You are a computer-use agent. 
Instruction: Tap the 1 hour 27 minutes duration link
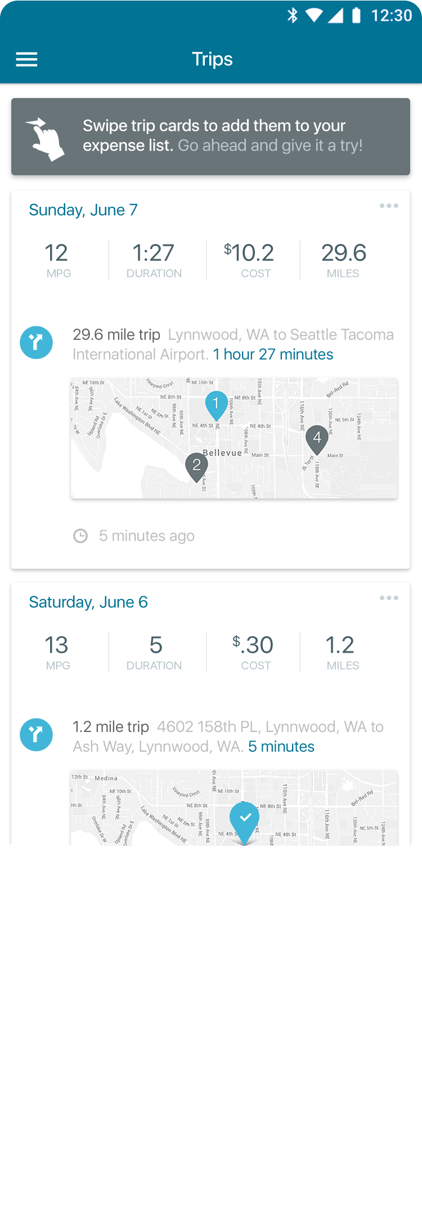click(x=273, y=354)
